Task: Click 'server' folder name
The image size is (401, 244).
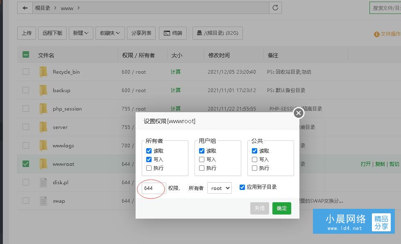Action: point(60,127)
